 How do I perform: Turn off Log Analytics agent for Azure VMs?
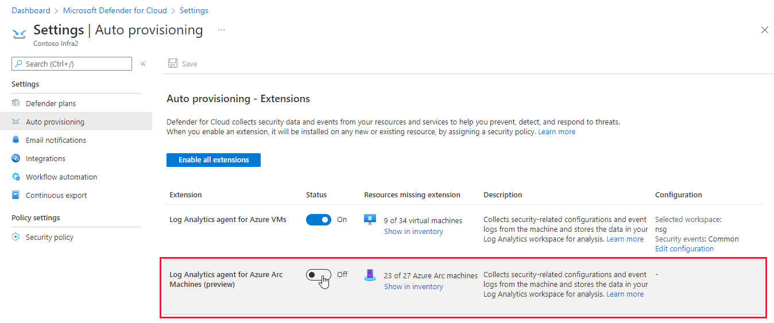(319, 220)
